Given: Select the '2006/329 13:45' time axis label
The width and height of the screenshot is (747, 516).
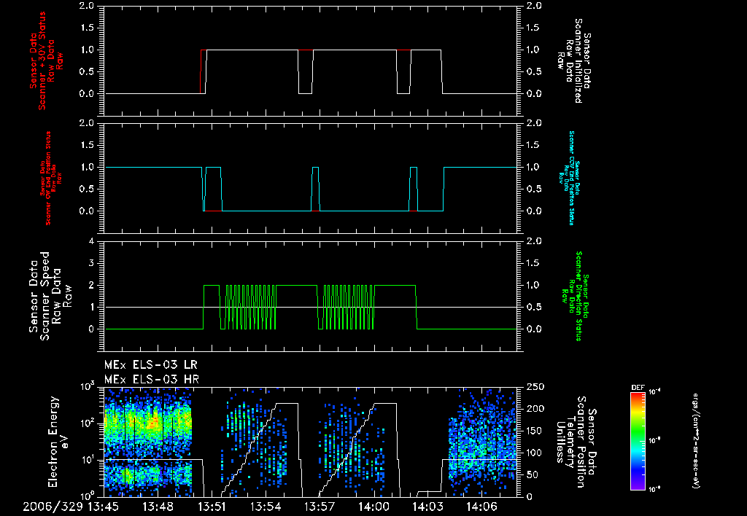Looking at the screenshot, I should coord(71,507).
